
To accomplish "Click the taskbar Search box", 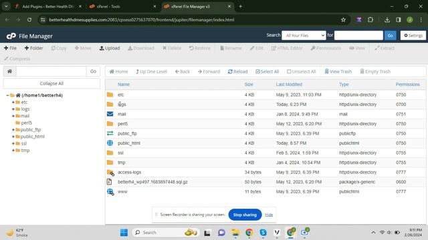I will (166, 233).
